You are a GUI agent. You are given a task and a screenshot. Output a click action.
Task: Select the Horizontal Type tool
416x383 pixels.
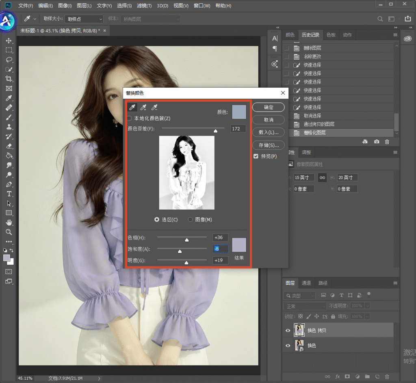coord(9,194)
